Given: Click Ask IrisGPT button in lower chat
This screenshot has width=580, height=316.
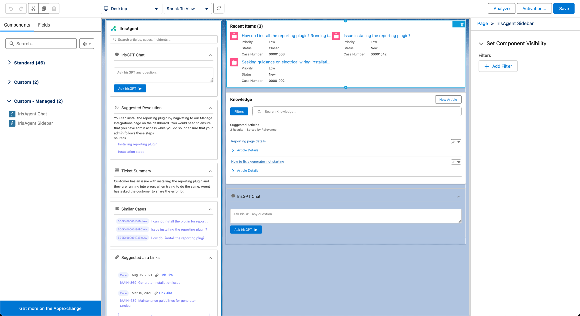Looking at the screenshot, I should (x=246, y=230).
